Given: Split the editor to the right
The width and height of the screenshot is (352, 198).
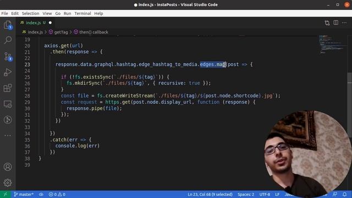Looking at the screenshot, I should point(336,23).
